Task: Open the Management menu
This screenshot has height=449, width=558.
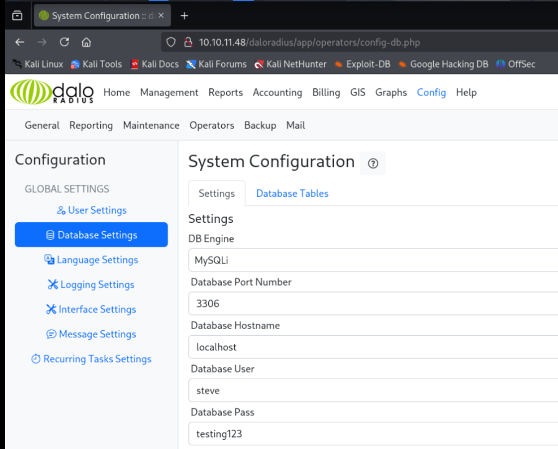Action: click(x=169, y=93)
